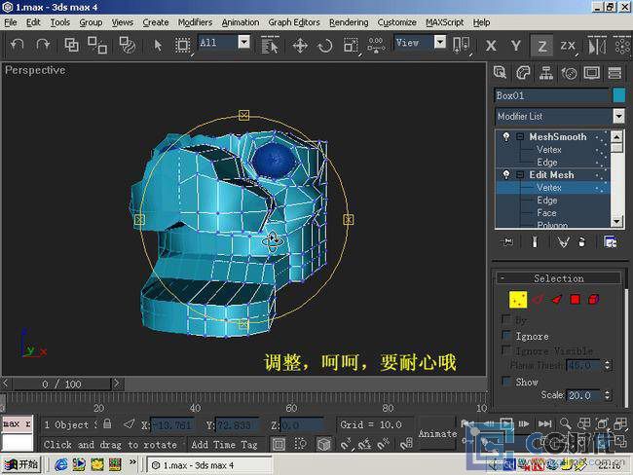Click the Use Pivot Point Center icon

point(461,45)
